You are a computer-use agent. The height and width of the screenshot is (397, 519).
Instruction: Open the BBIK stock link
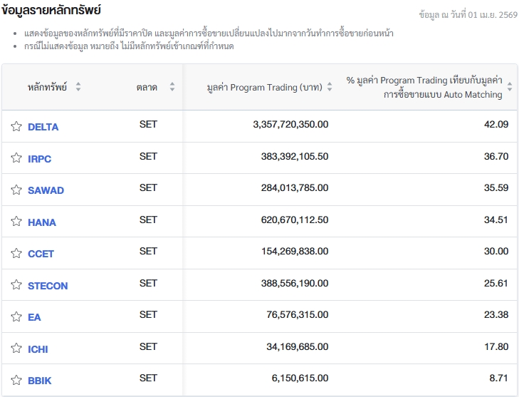point(39,381)
